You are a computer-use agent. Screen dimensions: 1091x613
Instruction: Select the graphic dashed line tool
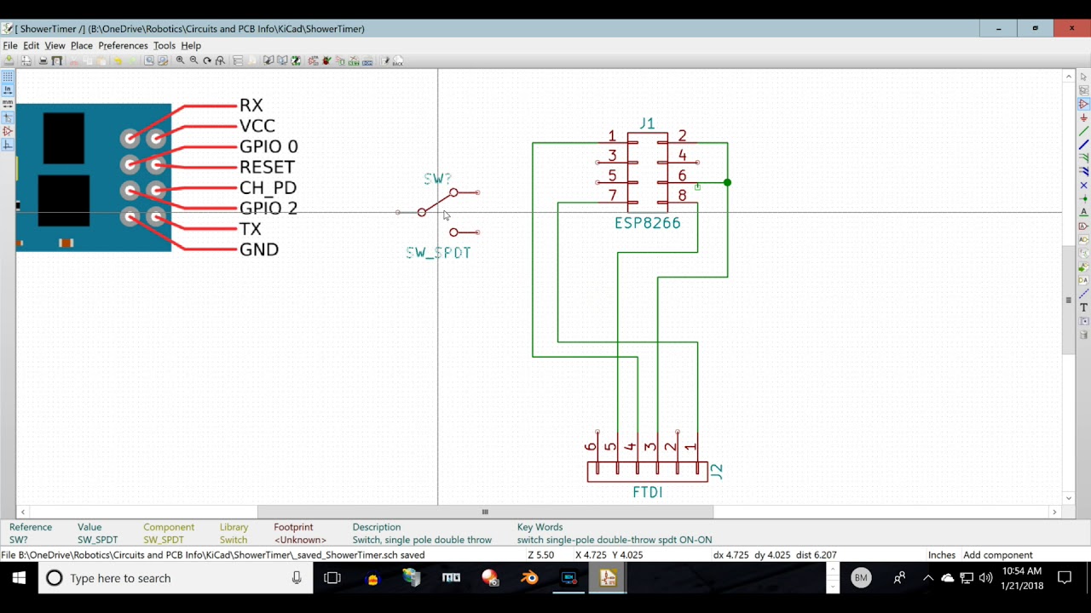pyautogui.click(x=1084, y=295)
